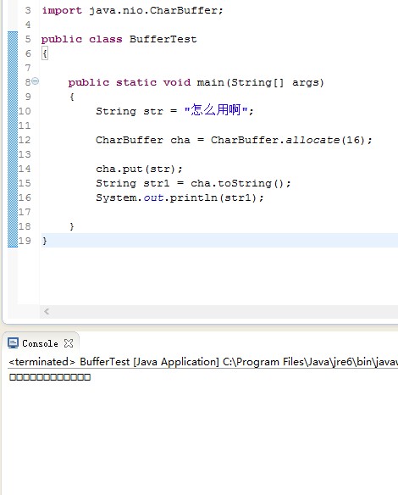Place cursor on the cha.put(str) statement

(x=139, y=169)
